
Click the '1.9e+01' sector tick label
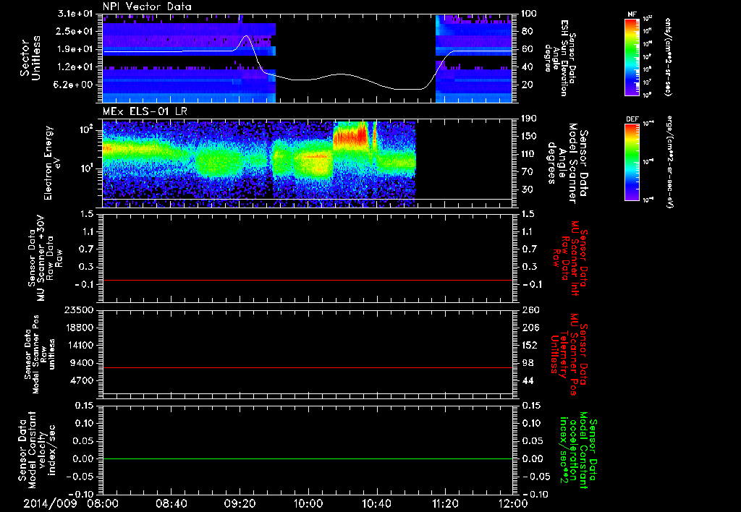pos(75,49)
